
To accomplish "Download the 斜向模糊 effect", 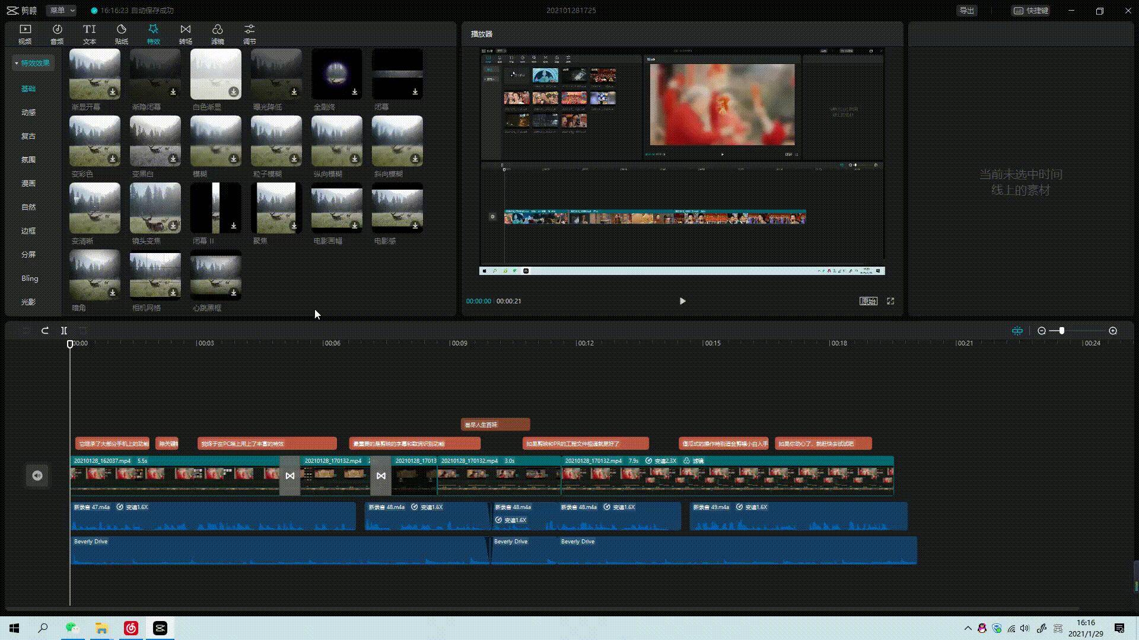I will 415,158.
